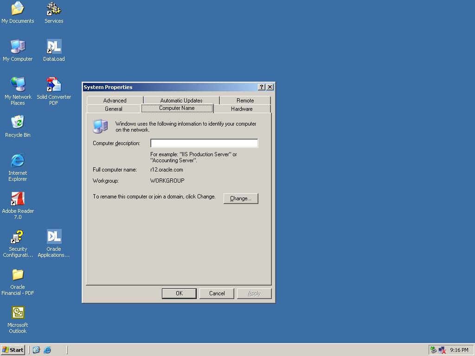475x356 pixels.
Task: Click Show Desktop quick launch icon
Action: [36, 350]
